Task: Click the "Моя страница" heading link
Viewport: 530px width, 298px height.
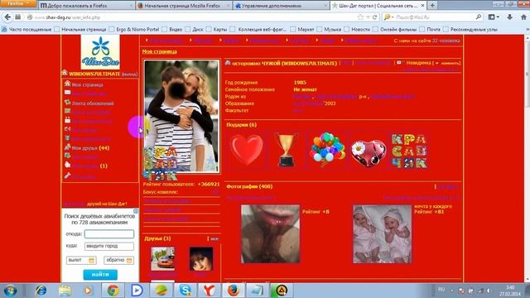Action: click(x=160, y=51)
